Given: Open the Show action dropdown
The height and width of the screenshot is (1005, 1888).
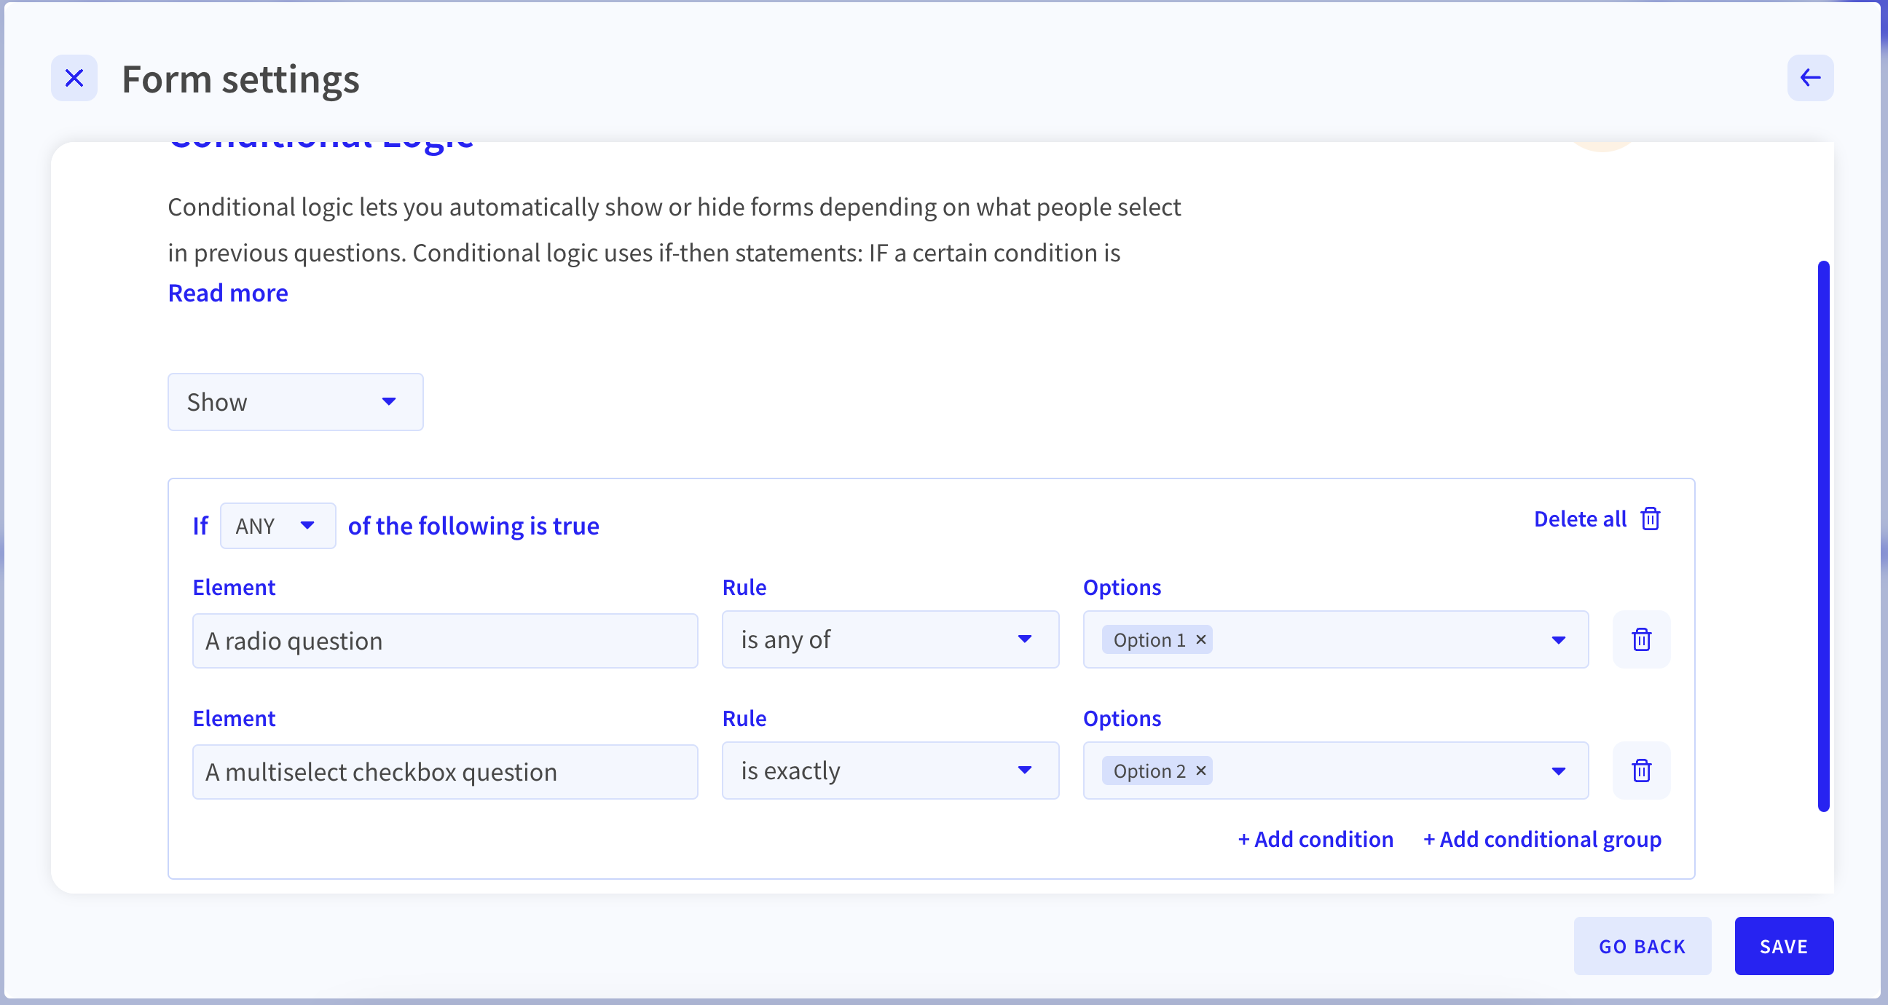Looking at the screenshot, I should click(x=296, y=402).
